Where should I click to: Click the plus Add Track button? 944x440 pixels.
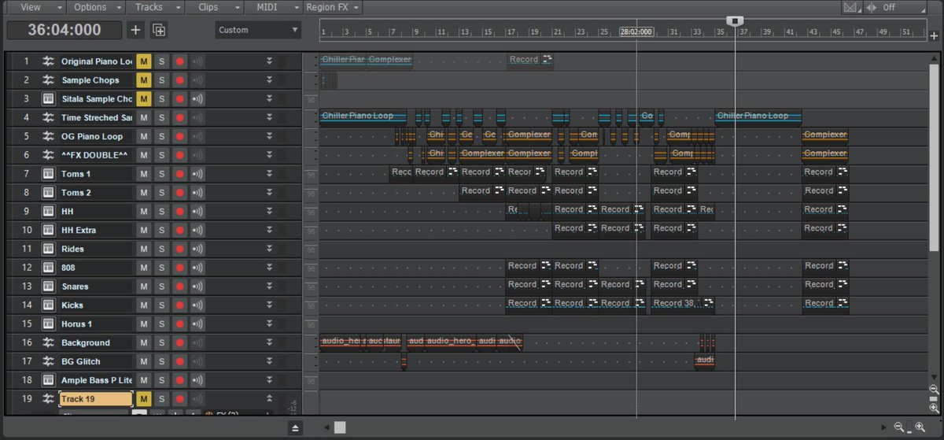(x=135, y=30)
